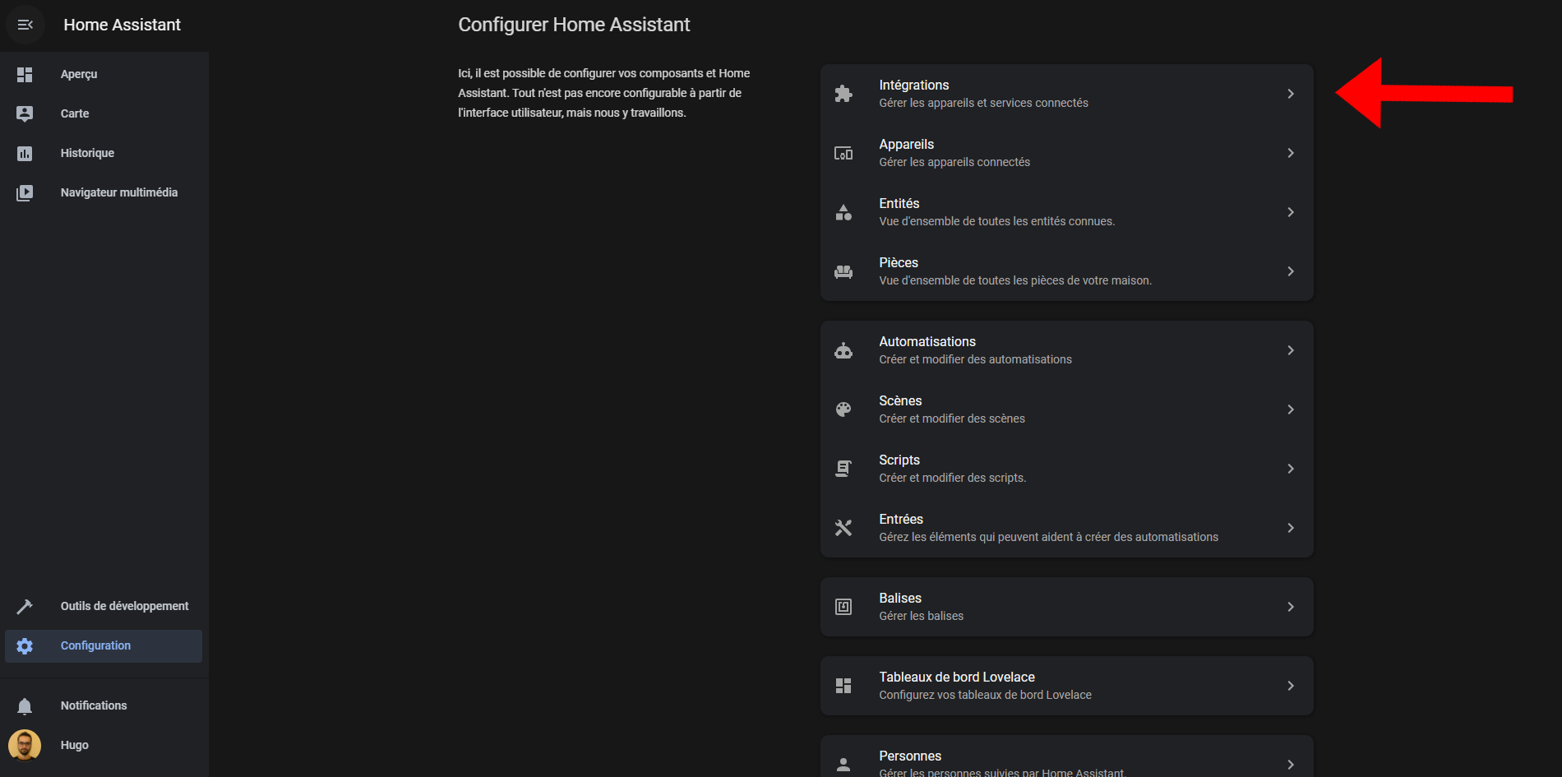Click the Scènes palette icon
Viewport: 1562px width, 777px height.
coord(843,409)
